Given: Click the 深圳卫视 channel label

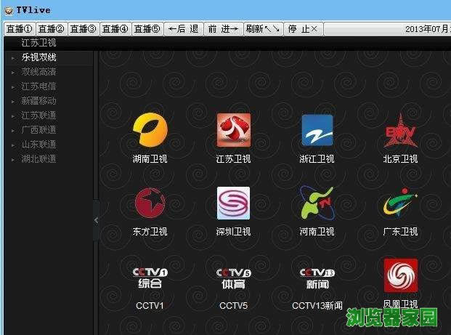Looking at the screenshot, I should point(234,232).
